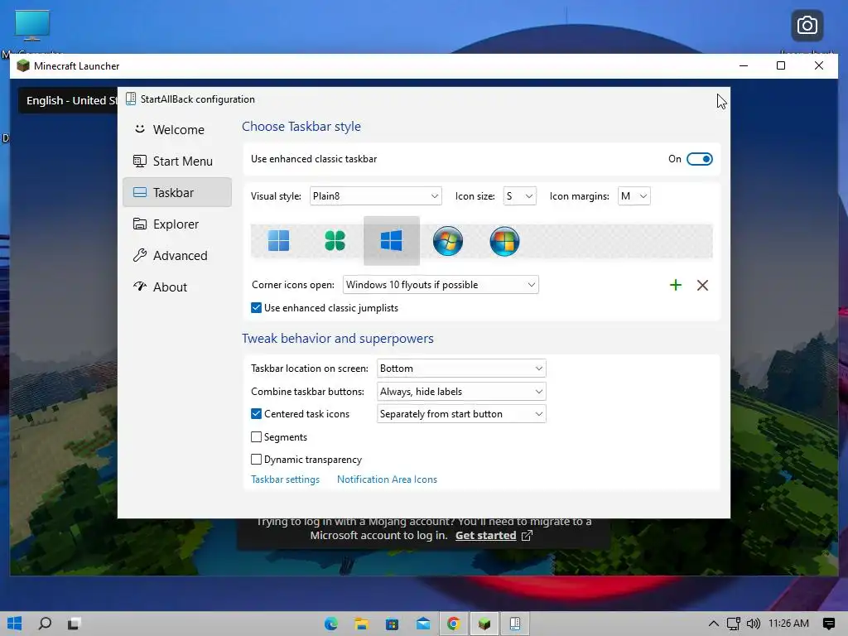Image resolution: width=848 pixels, height=636 pixels.
Task: Open the Visual style Plain8 dropdown
Action: tap(376, 195)
